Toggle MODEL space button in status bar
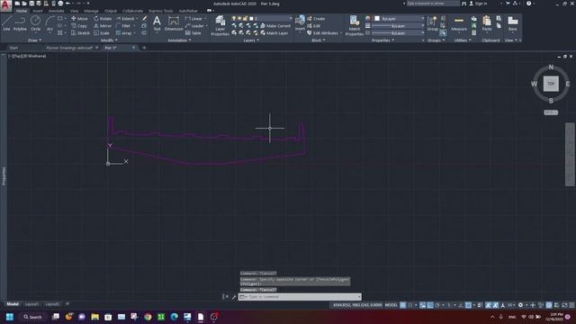Screen dimensions: 576x324 tap(391, 305)
